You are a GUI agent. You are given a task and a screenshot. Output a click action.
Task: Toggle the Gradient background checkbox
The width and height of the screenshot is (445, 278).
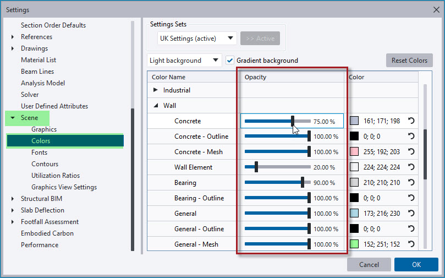pyautogui.click(x=229, y=61)
